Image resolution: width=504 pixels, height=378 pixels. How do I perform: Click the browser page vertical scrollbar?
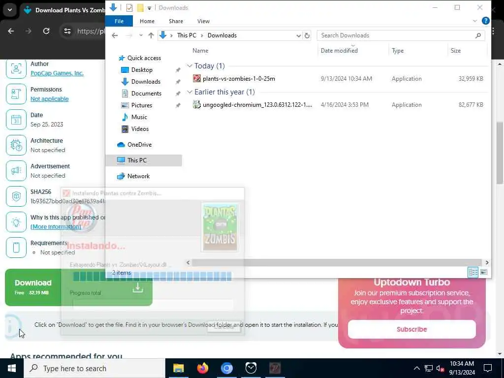click(x=500, y=153)
